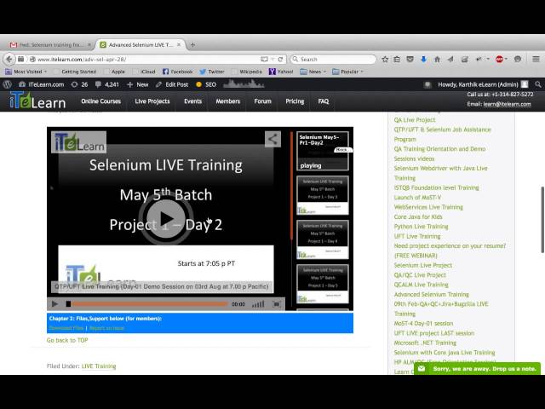Open the Python Live Training link
Image resolution: width=545 pixels, height=409 pixels.
pos(421,227)
